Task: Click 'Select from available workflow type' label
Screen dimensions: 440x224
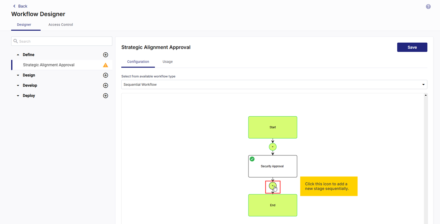Action: tap(148, 76)
